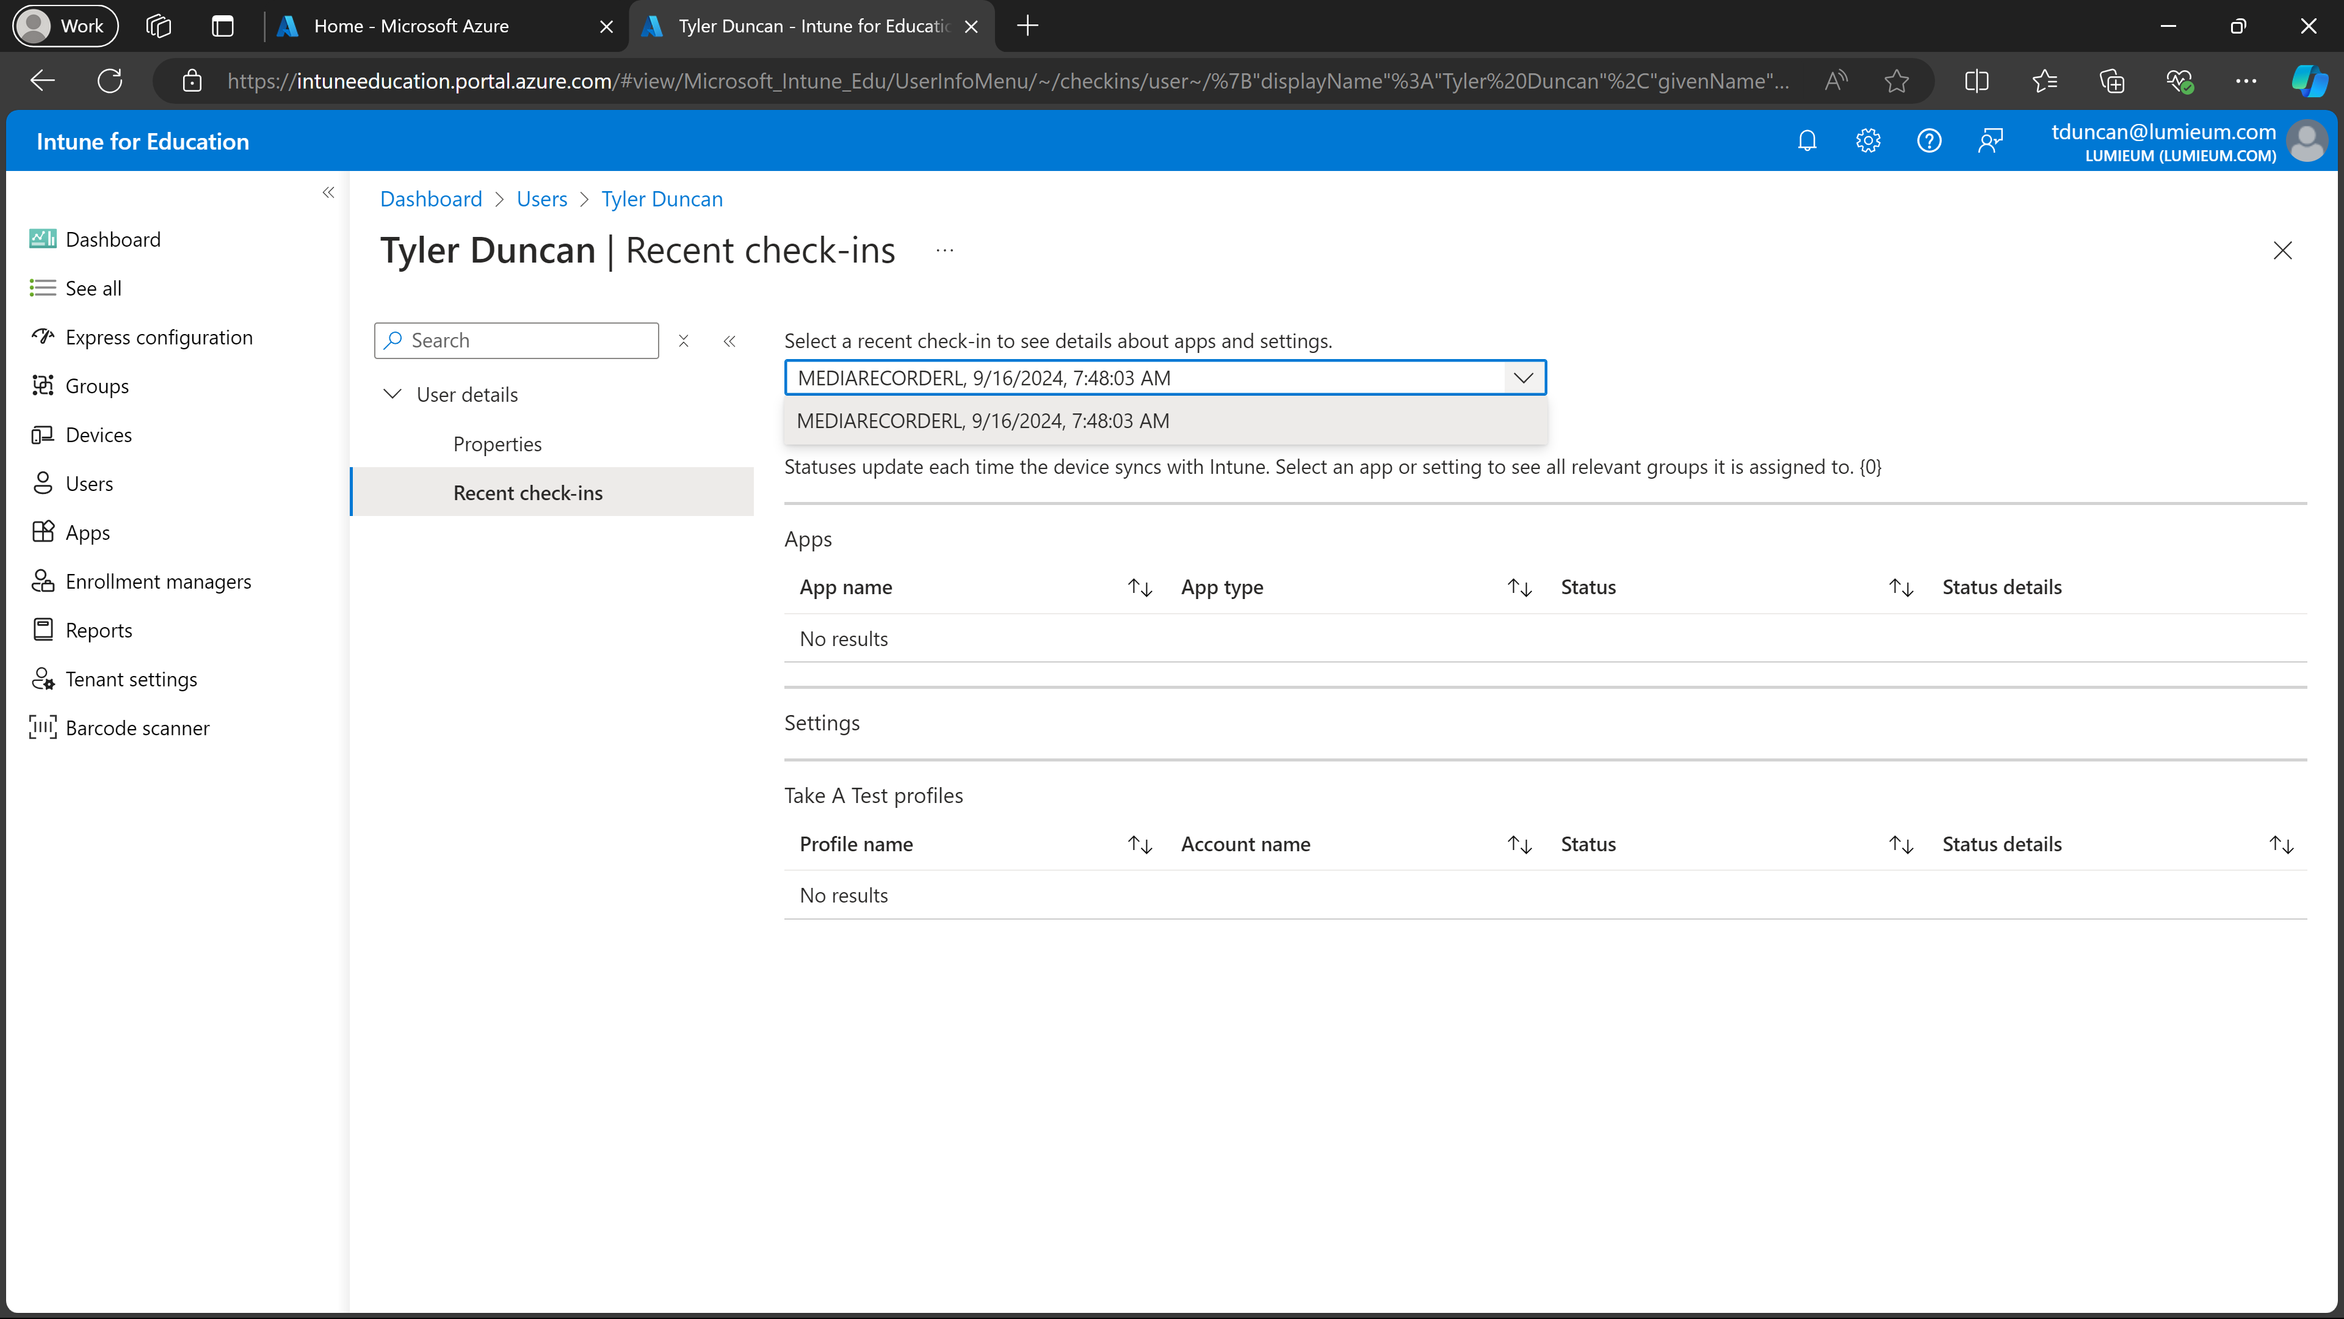Open Properties in user menu
Screen dimensions: 2344x1319
[497, 444]
